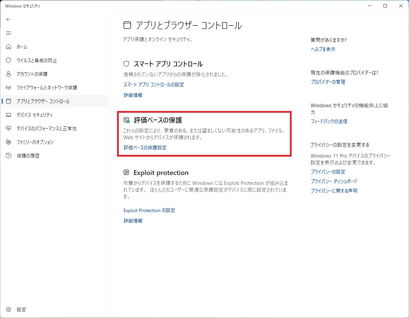This screenshot has width=409, height=318.
Task: Click the アプリとブラウザー コントロール page title
Action: click(189, 25)
